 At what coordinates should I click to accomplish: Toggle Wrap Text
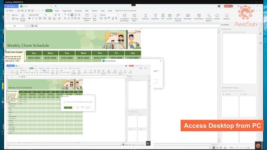(x=95, y=17)
